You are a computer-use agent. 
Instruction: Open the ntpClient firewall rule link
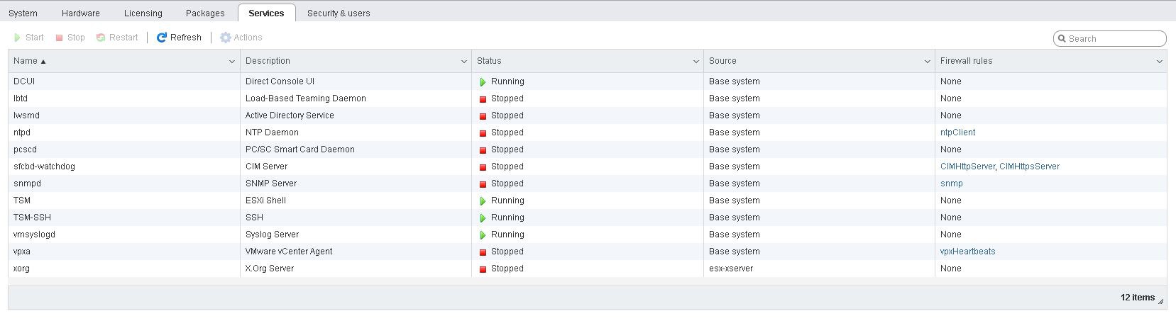click(957, 132)
